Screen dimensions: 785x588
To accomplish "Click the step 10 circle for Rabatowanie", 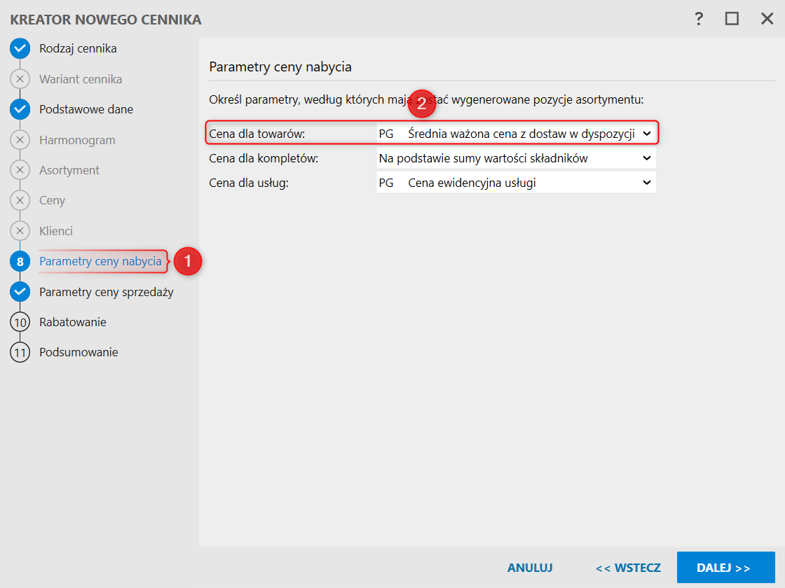I will (20, 322).
